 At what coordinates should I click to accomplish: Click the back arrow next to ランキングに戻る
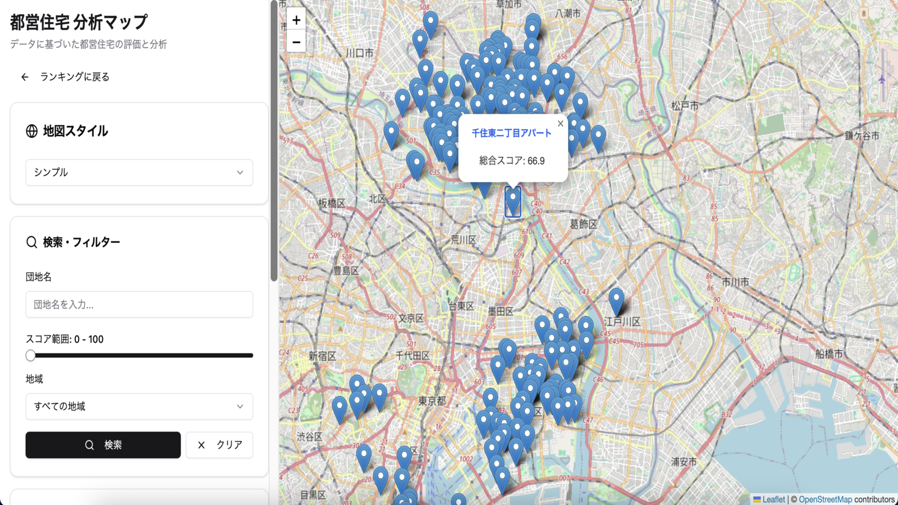click(x=25, y=77)
